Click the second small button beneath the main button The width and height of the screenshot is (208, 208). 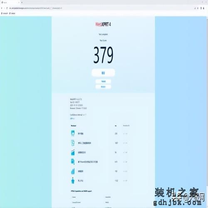[x=103, y=87]
